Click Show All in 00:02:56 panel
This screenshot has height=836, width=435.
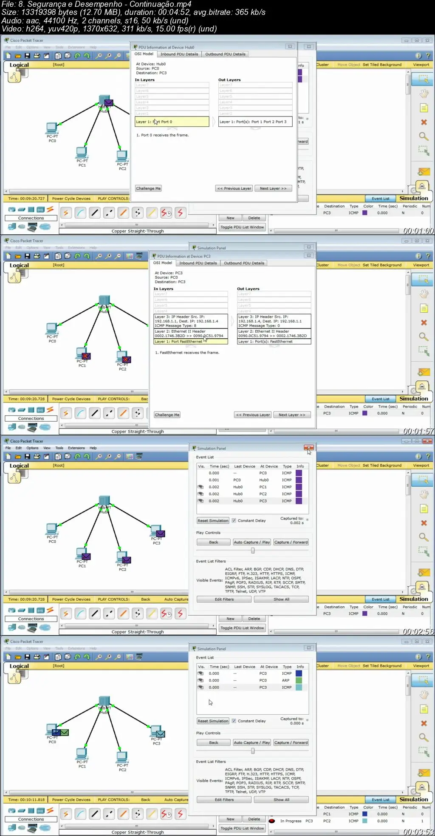[281, 599]
